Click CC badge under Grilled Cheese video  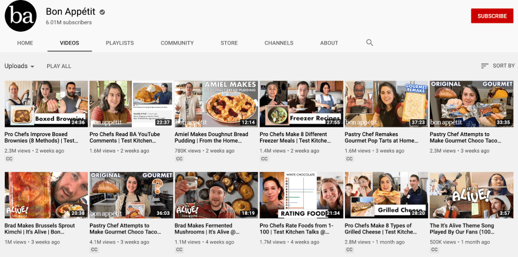tap(350, 249)
